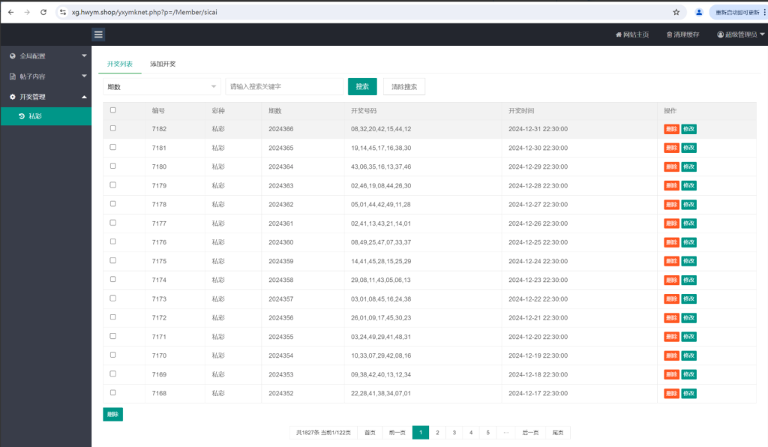Expand the 全局配置 sidebar menu
This screenshot has height=447, width=768.
(x=46, y=56)
